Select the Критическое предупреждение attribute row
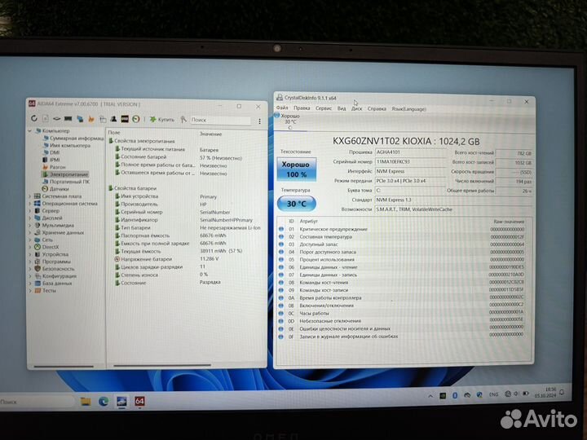This screenshot has width=587, height=440. pos(403,229)
